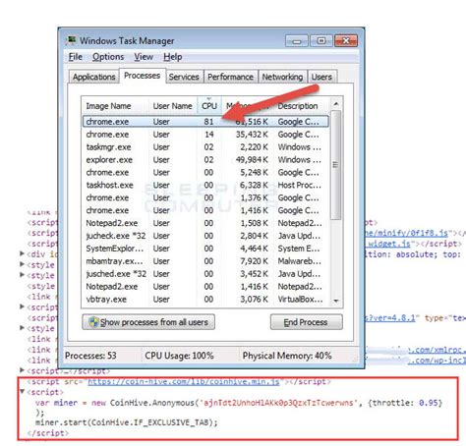The height and width of the screenshot is (446, 466).
Task: Open the widget.js link in page source
Action: pyautogui.click(x=388, y=244)
